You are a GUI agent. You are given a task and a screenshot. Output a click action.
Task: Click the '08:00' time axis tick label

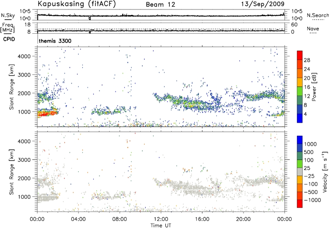(x=120, y=219)
